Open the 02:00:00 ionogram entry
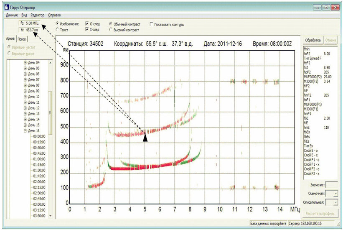Screen dimensions: 343x230 tap(39, 182)
